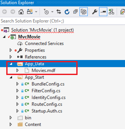The height and width of the screenshot is (129, 125).
Task: Open dropdown arrow beside Pending Changes Filter
Action: tap(52, 12)
